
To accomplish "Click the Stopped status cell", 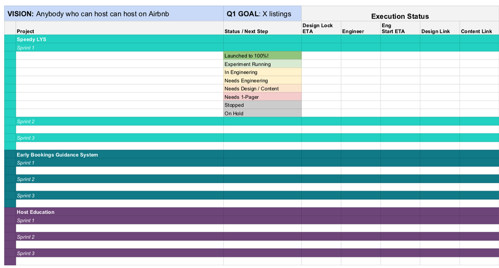I will [262, 105].
